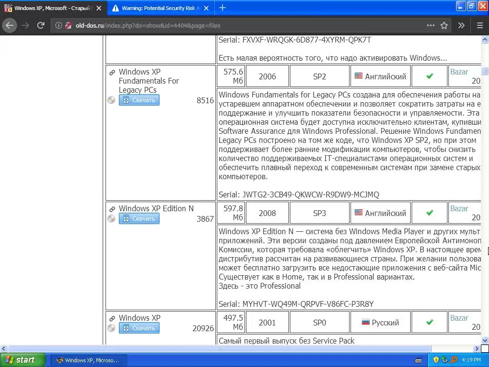Click the 597.8 Мб size cell

[231, 213]
